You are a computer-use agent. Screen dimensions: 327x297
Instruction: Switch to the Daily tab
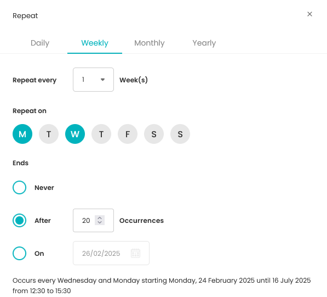[40, 43]
